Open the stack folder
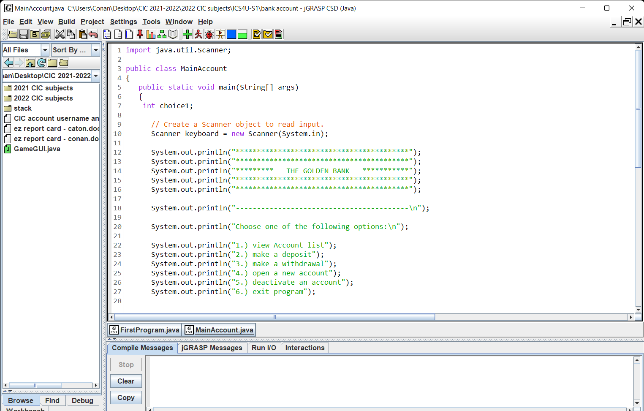Image resolution: width=644 pixels, height=411 pixels. (18, 108)
